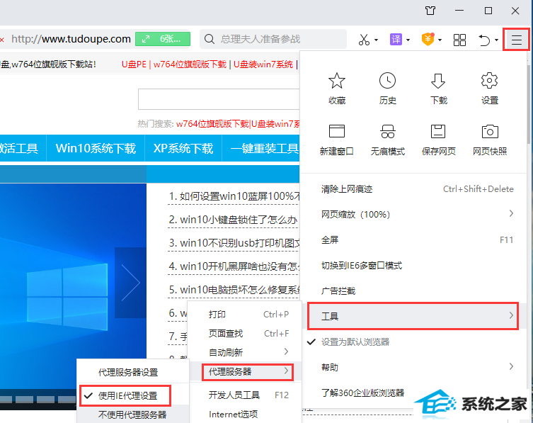Choose 页面查找 in tools submenu
The width and height of the screenshot is (533, 423).
tap(245, 333)
